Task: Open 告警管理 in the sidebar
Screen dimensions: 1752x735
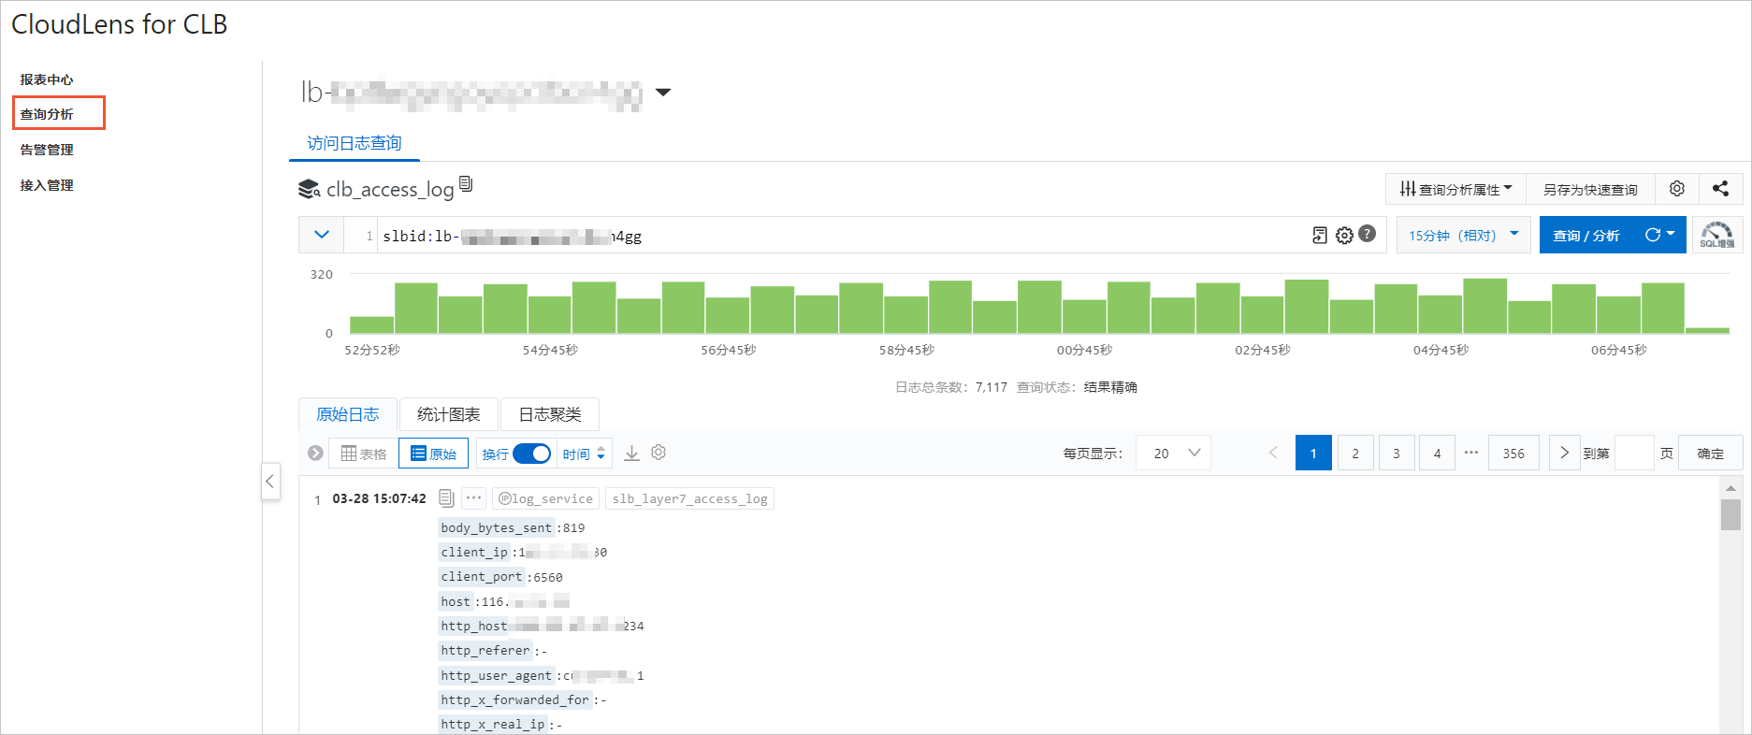Action: pos(47,150)
